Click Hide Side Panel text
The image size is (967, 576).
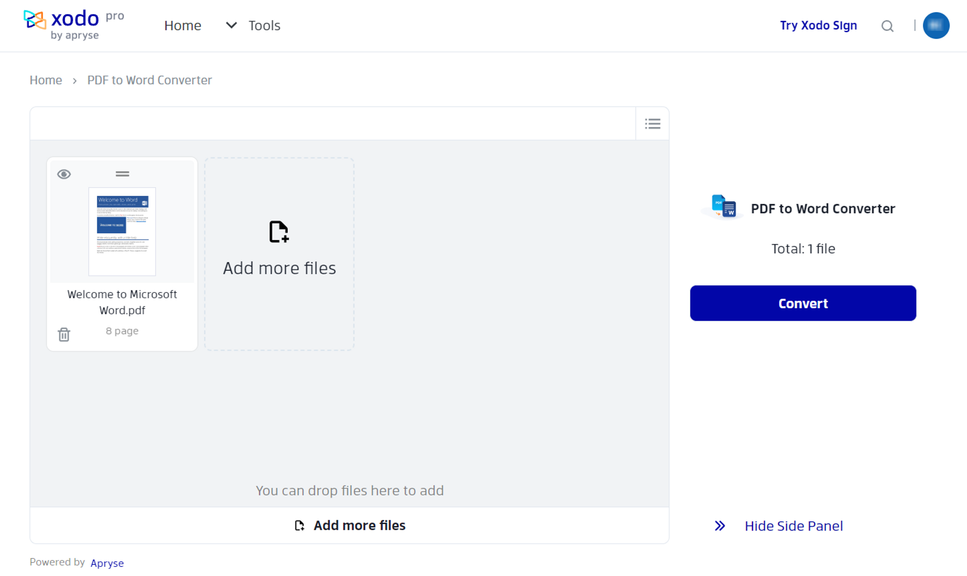(x=793, y=526)
